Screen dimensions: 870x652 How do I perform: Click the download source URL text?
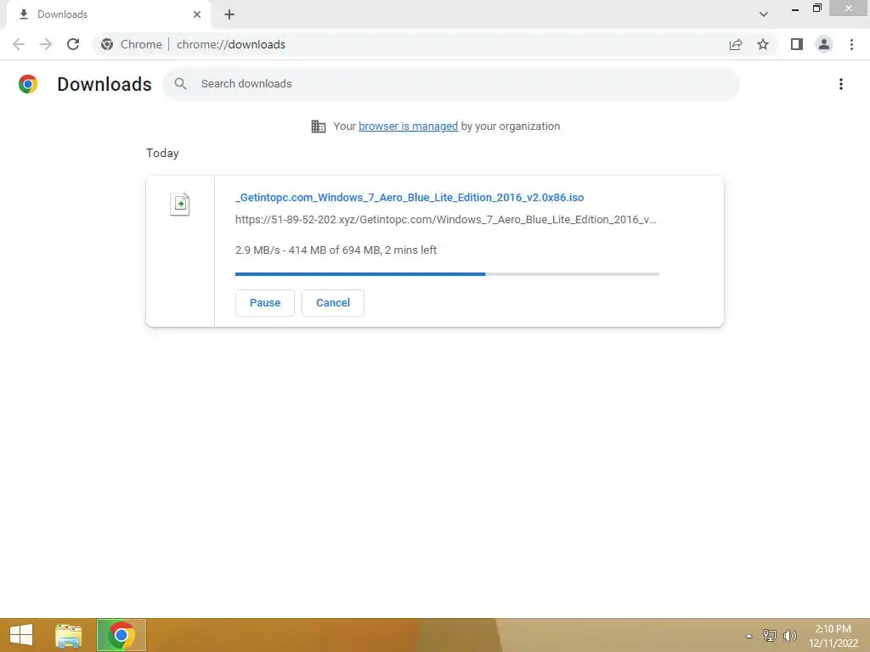[445, 220]
